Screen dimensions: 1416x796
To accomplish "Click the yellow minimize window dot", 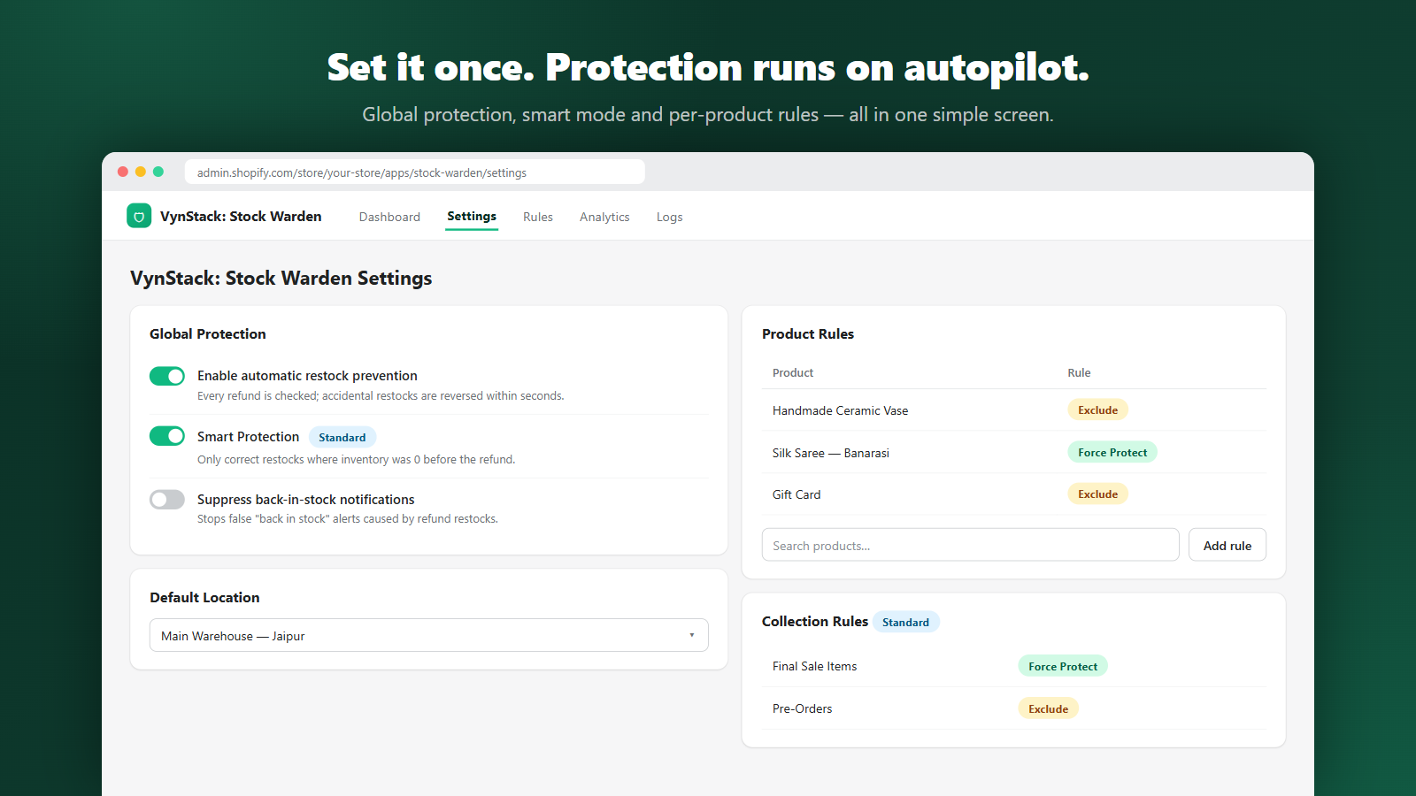I will coord(141,172).
